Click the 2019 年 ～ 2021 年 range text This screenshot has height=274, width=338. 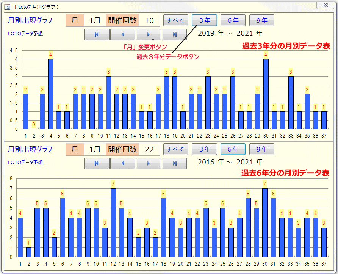point(230,33)
